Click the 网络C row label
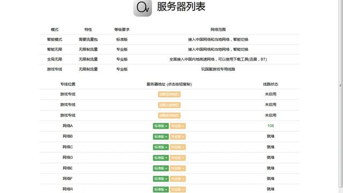Image resolution: width=343 pixels, height=193 pixels. [x=68, y=147]
